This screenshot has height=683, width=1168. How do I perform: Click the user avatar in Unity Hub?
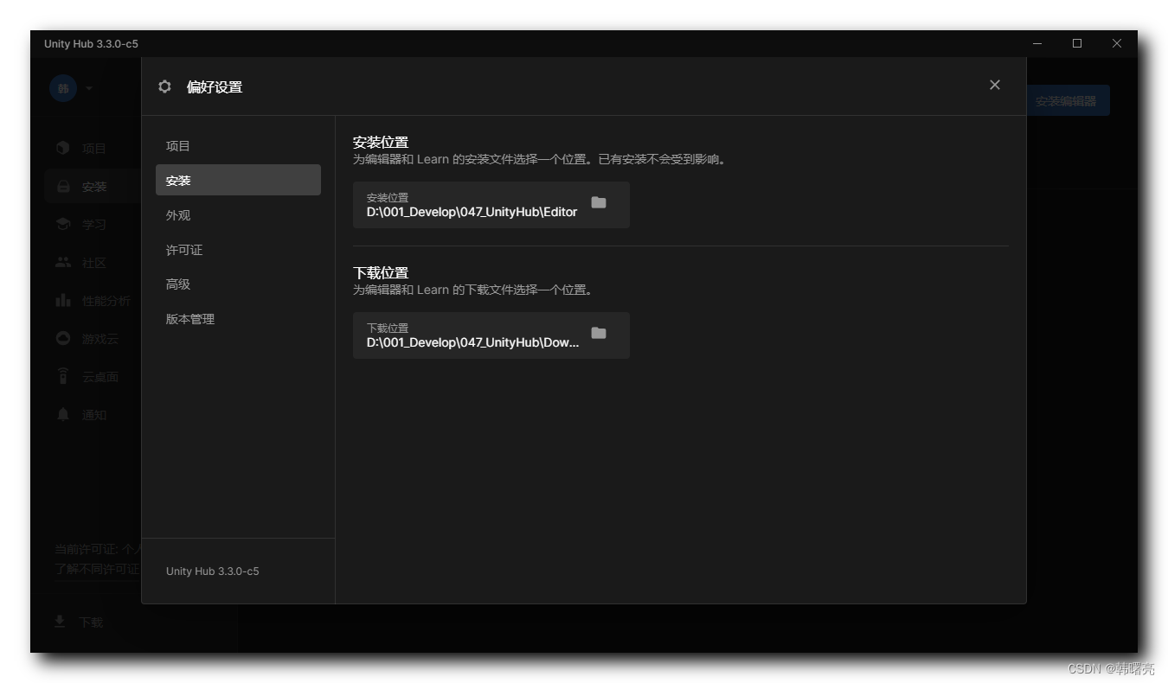tap(63, 88)
